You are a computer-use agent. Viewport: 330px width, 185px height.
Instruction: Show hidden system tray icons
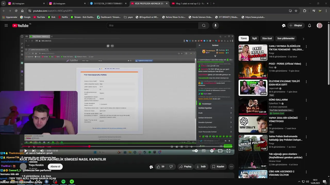299,182
